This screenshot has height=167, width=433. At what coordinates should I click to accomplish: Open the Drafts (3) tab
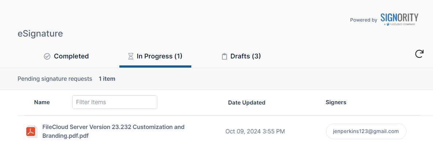pyautogui.click(x=245, y=56)
